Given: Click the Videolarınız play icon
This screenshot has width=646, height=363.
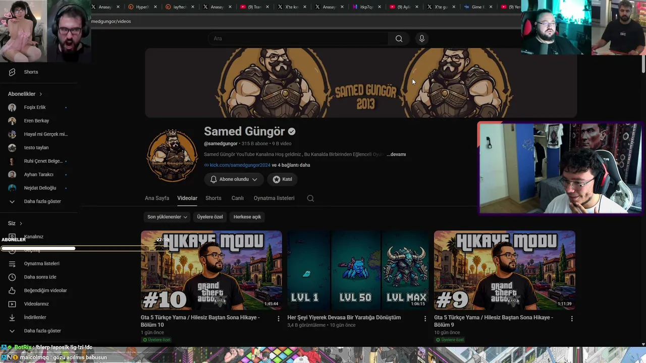Looking at the screenshot, I should (12, 304).
